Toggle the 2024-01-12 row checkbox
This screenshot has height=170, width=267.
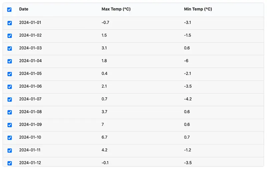pos(10,163)
